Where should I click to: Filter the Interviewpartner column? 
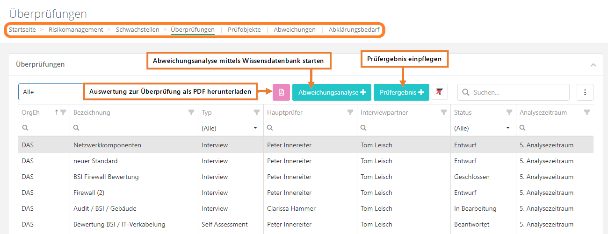[x=443, y=112]
